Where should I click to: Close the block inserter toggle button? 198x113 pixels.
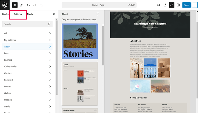pos(15,5)
